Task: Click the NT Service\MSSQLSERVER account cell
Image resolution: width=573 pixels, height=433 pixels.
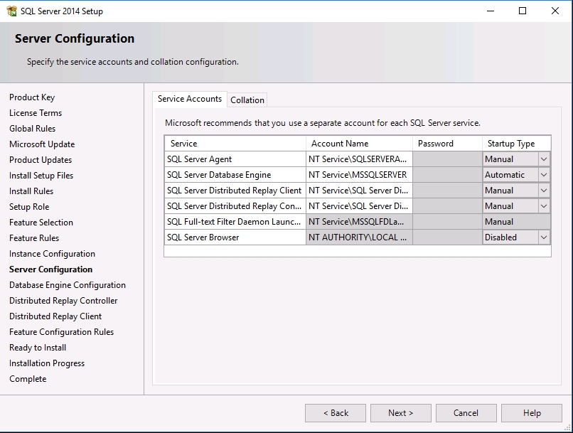Action: [359, 175]
